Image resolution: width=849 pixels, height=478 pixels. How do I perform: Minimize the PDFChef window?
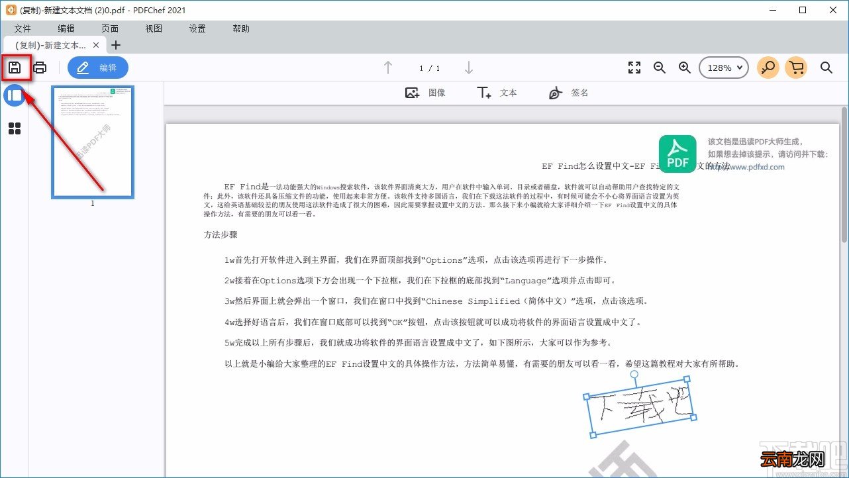772,10
